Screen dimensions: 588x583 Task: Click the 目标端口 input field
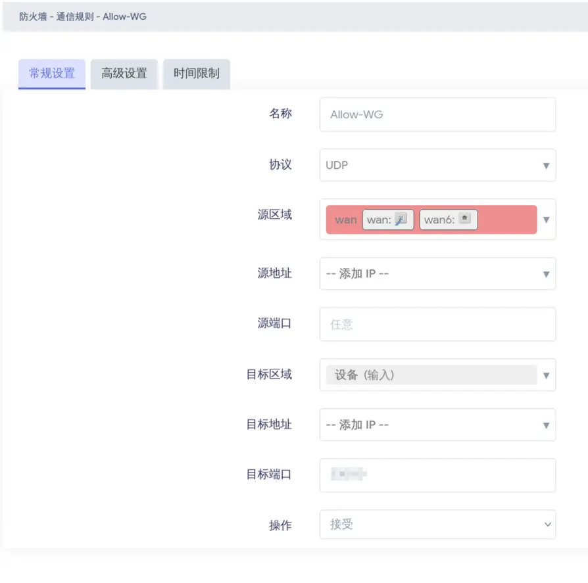(437, 475)
